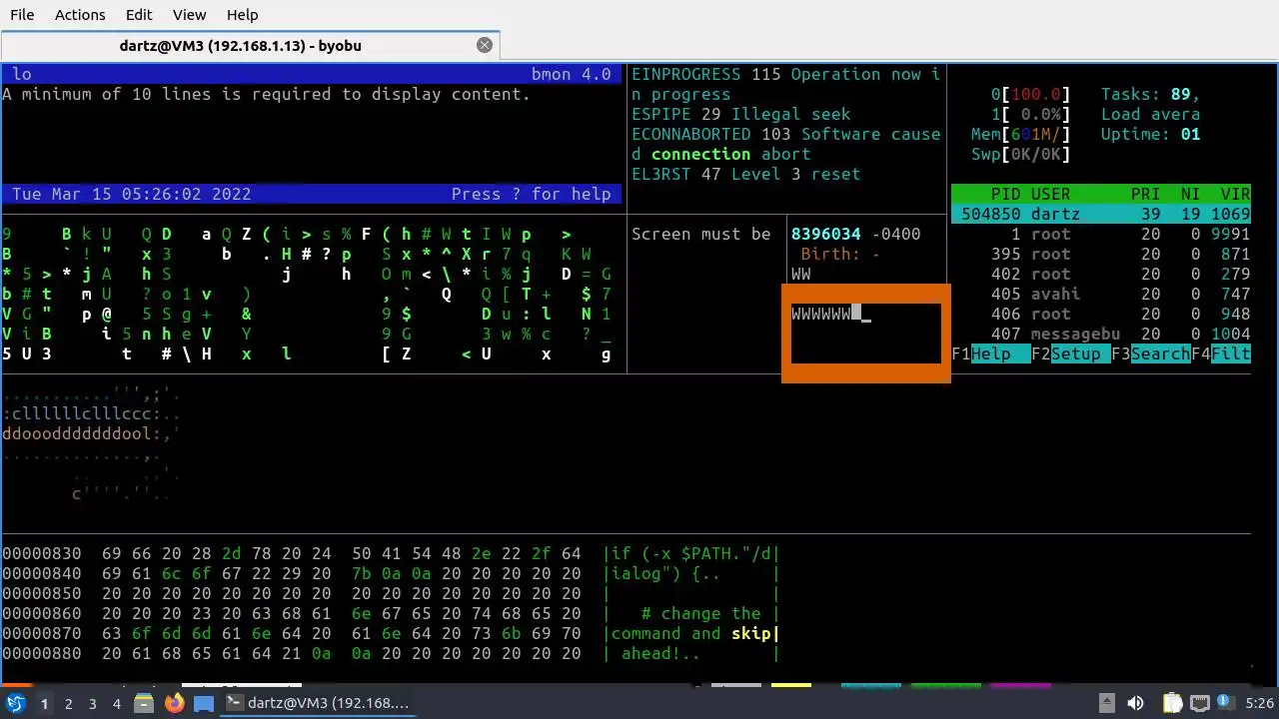Switch to workspace 2

point(68,703)
